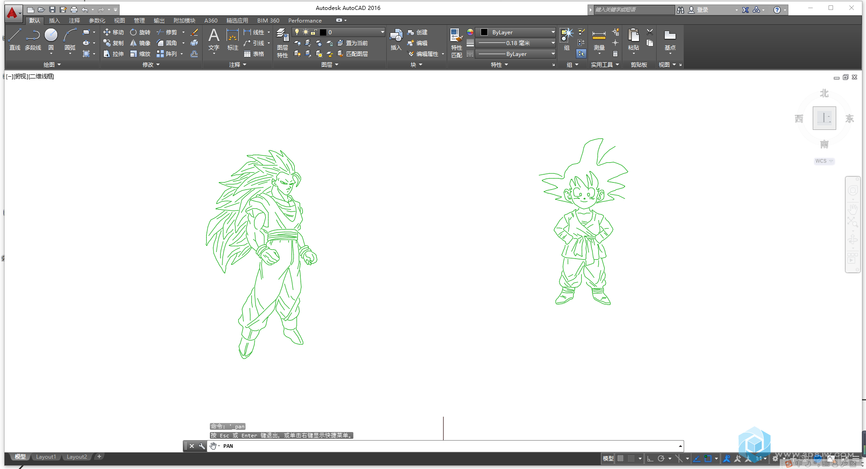Click the 复制 (Copy) tool
866x469 pixels.
click(113, 43)
